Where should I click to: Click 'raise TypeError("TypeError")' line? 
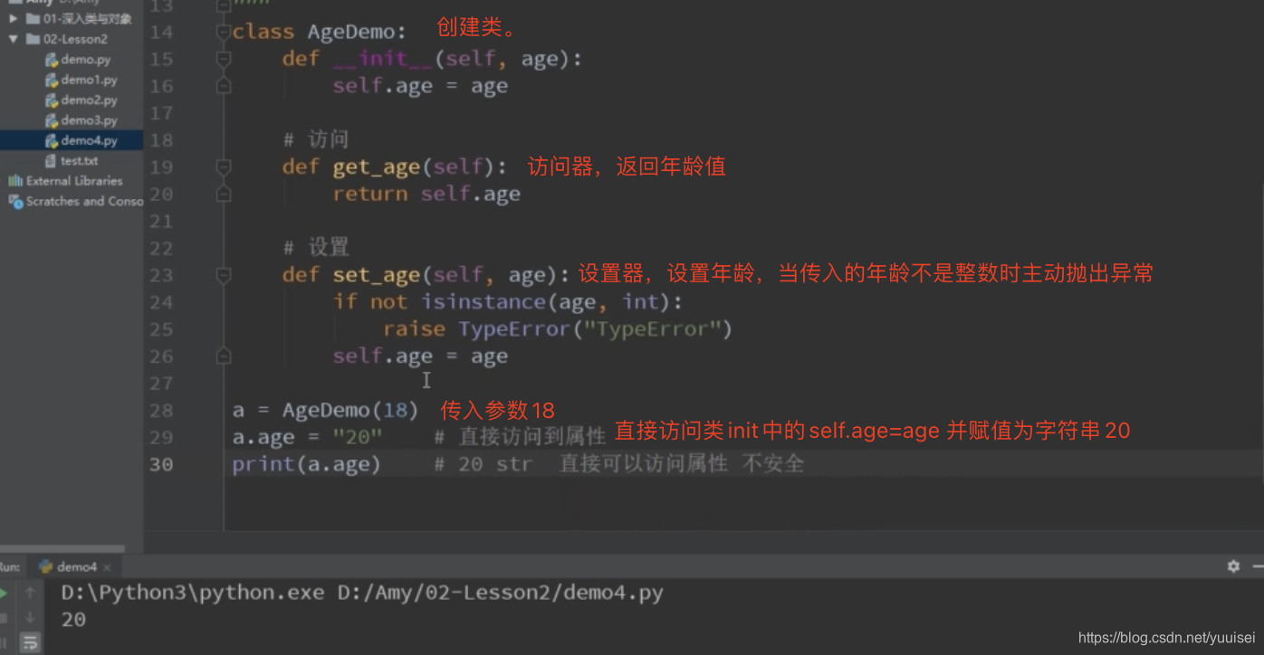[x=558, y=328]
